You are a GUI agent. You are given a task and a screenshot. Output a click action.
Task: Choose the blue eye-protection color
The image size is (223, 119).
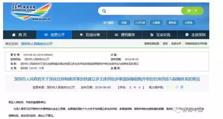point(182,87)
